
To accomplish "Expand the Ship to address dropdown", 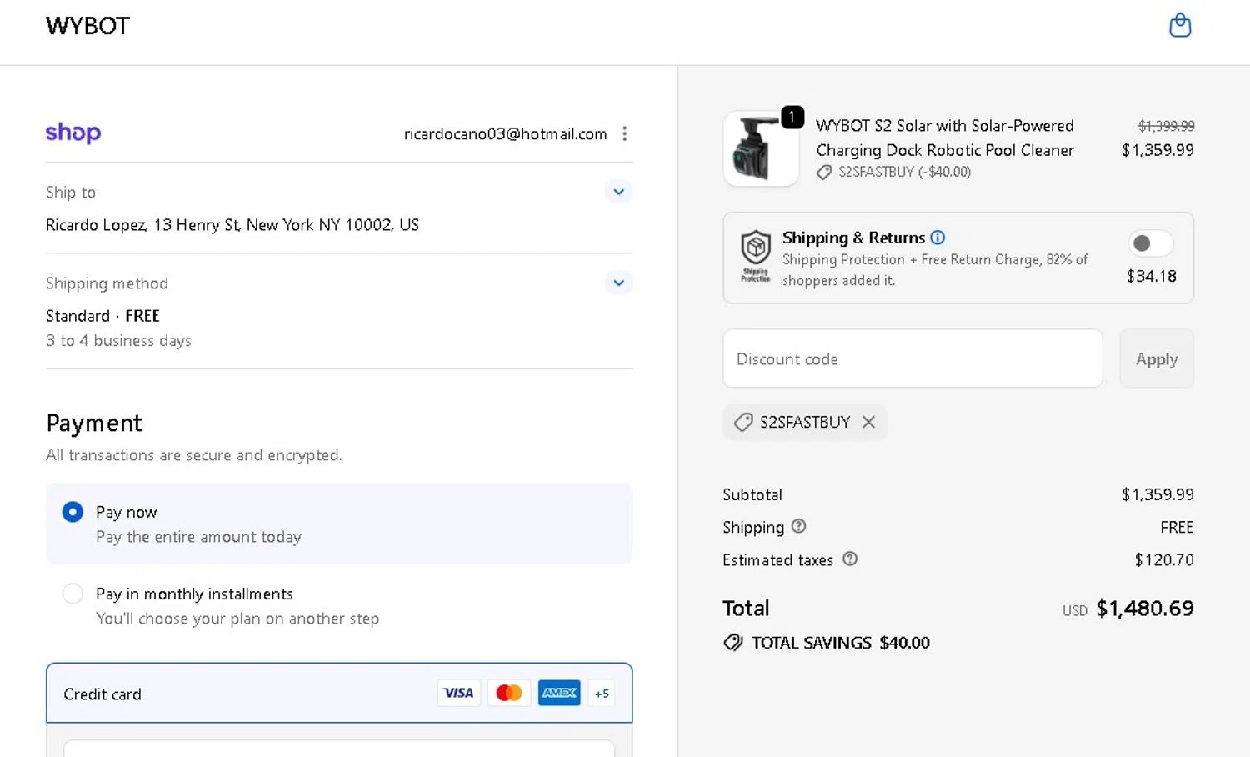I will pos(618,192).
